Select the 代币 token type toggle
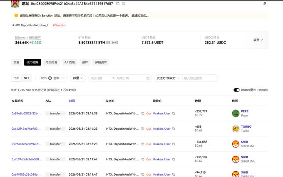This screenshot has height=177, width=283. 16,78
